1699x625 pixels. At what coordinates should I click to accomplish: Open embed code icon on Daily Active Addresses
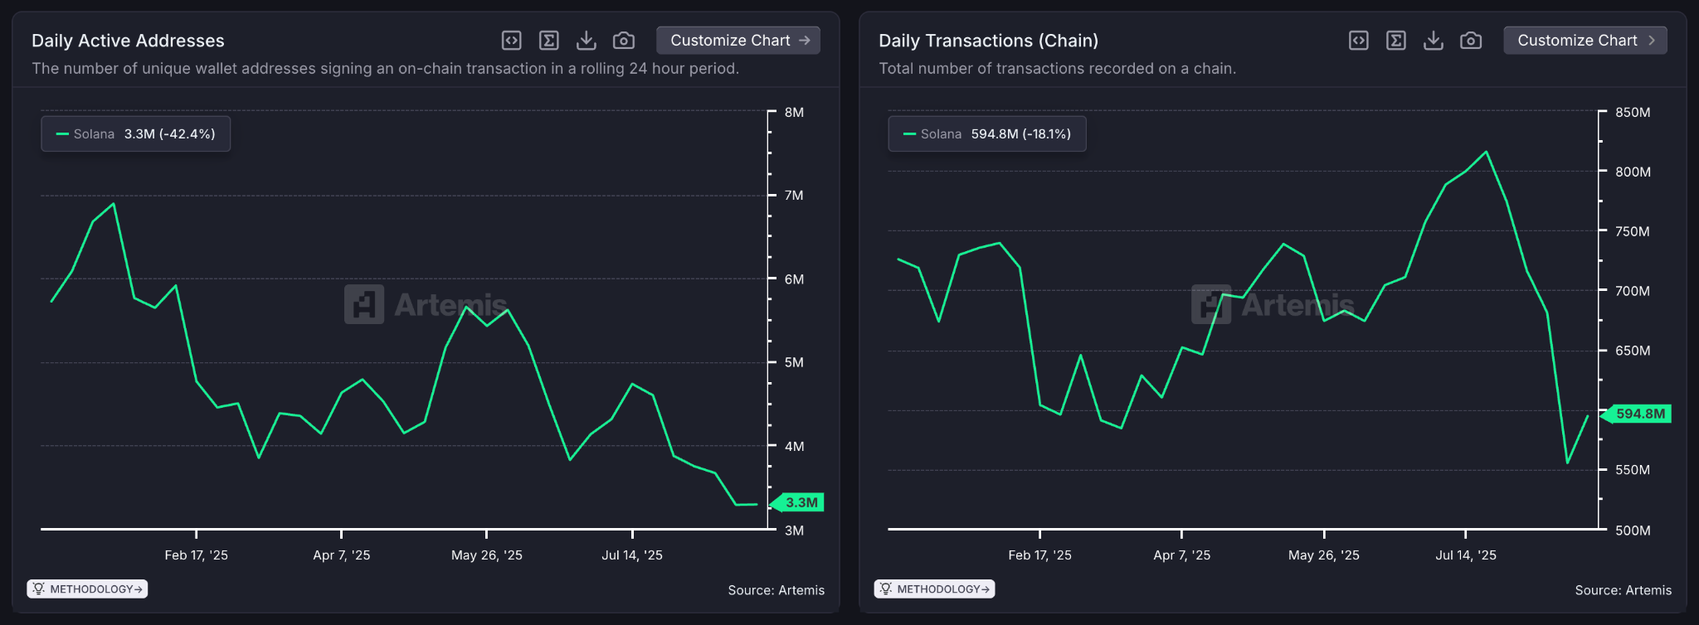pos(512,40)
